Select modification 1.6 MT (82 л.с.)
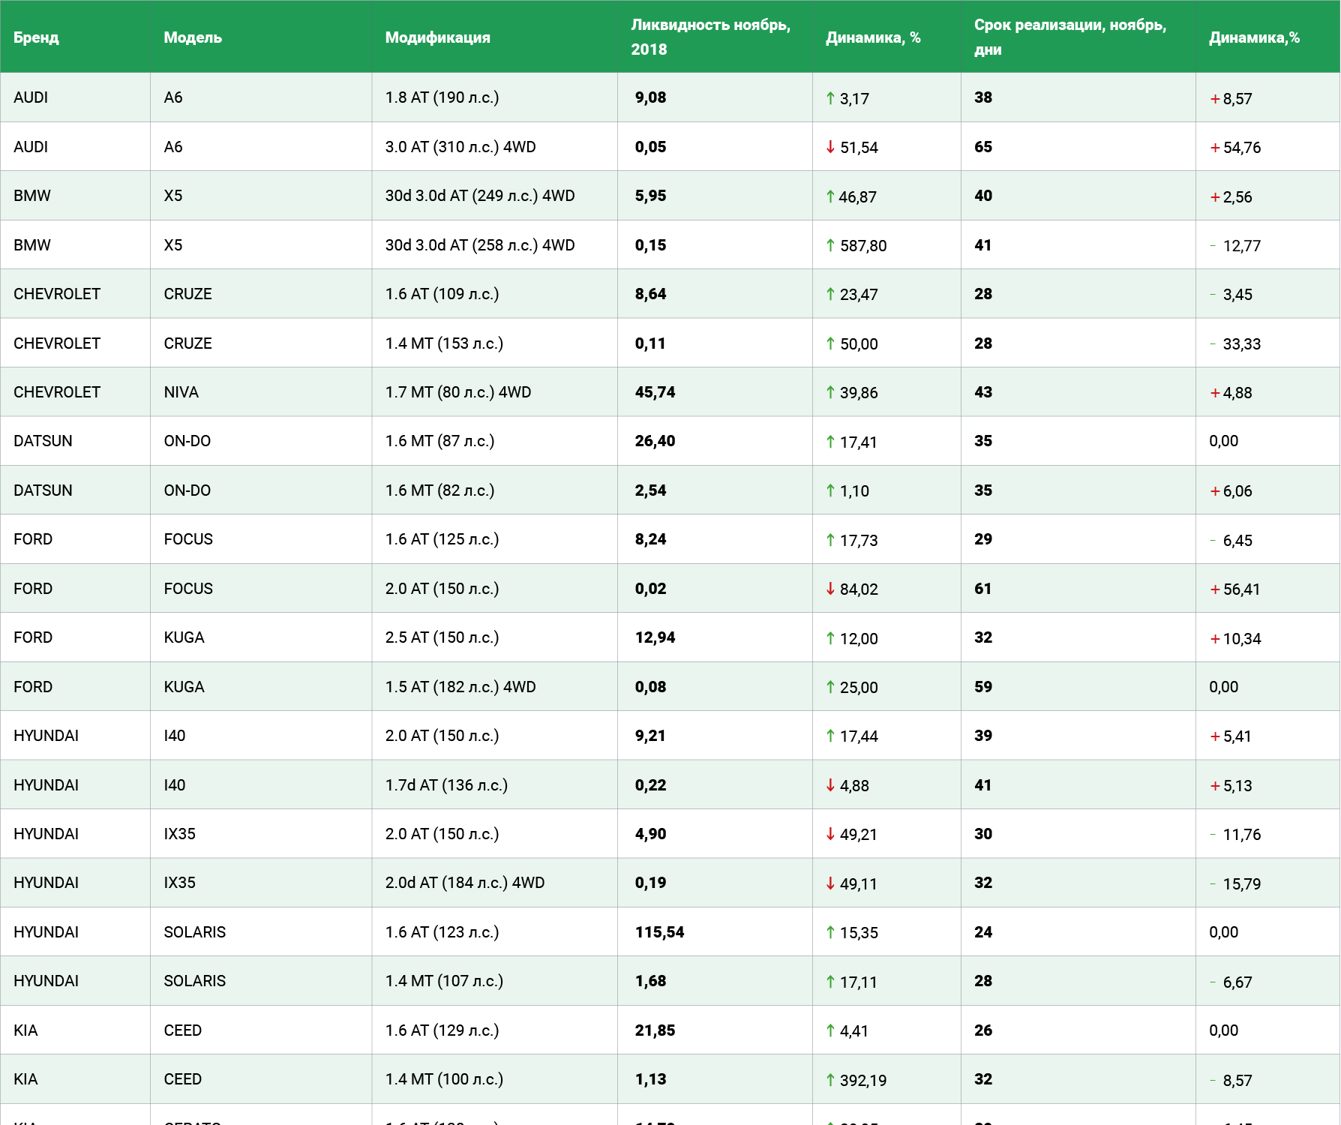This screenshot has height=1125, width=1341. [x=439, y=490]
